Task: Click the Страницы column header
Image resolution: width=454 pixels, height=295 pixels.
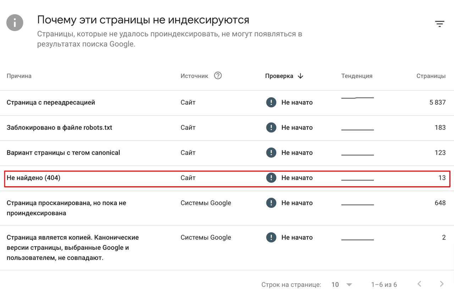Action: click(431, 76)
